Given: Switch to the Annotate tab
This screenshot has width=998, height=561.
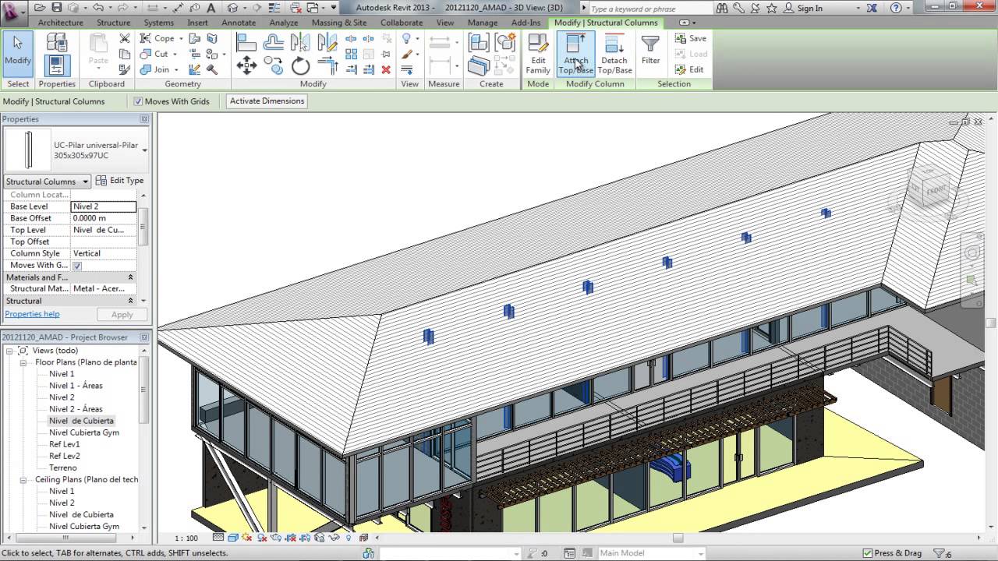Looking at the screenshot, I should click(x=239, y=23).
